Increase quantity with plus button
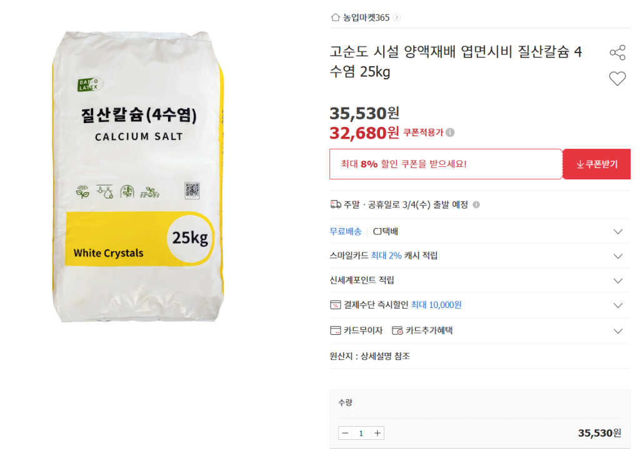Image resolution: width=640 pixels, height=453 pixels. click(x=377, y=433)
